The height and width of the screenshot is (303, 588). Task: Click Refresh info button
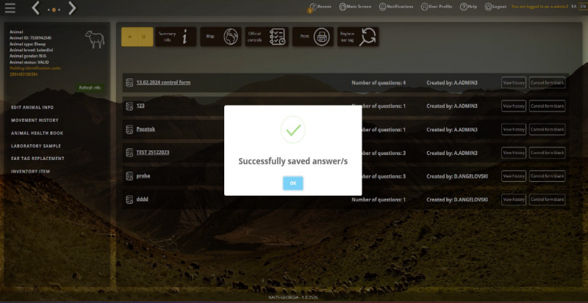click(x=90, y=87)
